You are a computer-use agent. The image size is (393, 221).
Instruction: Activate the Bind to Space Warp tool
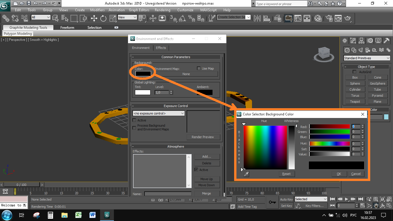[x=25, y=18]
